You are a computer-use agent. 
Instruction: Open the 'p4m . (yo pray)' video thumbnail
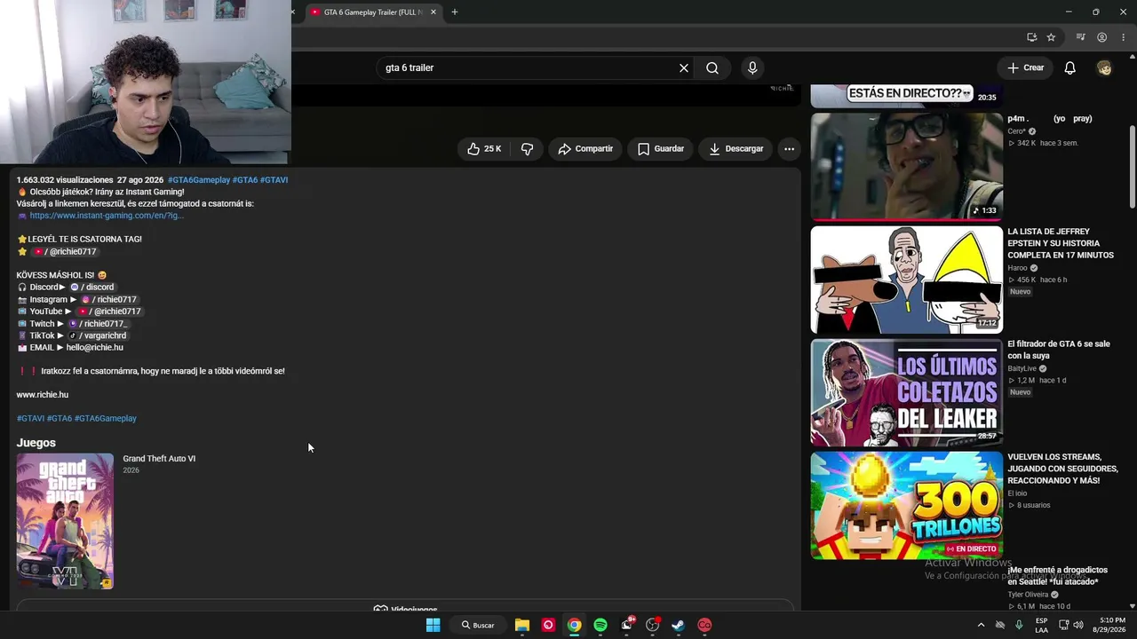(x=906, y=167)
